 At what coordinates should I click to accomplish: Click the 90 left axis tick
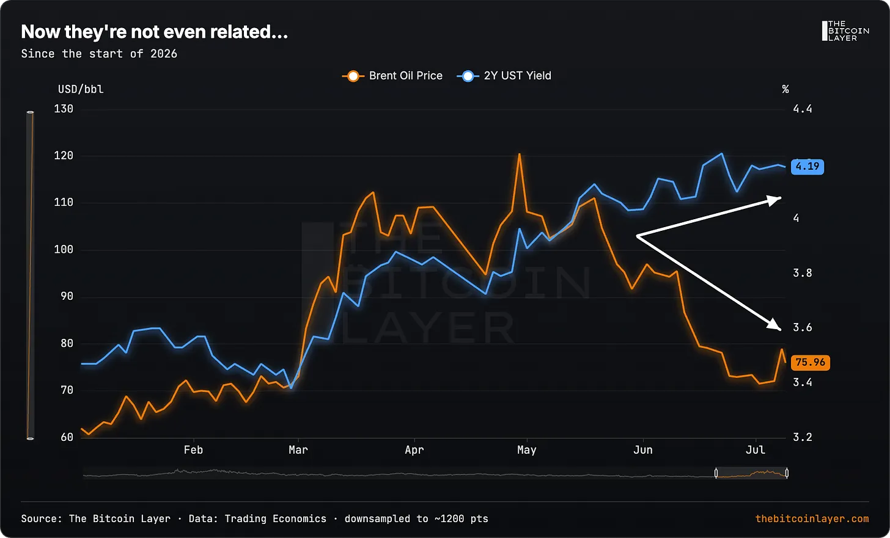click(67, 296)
